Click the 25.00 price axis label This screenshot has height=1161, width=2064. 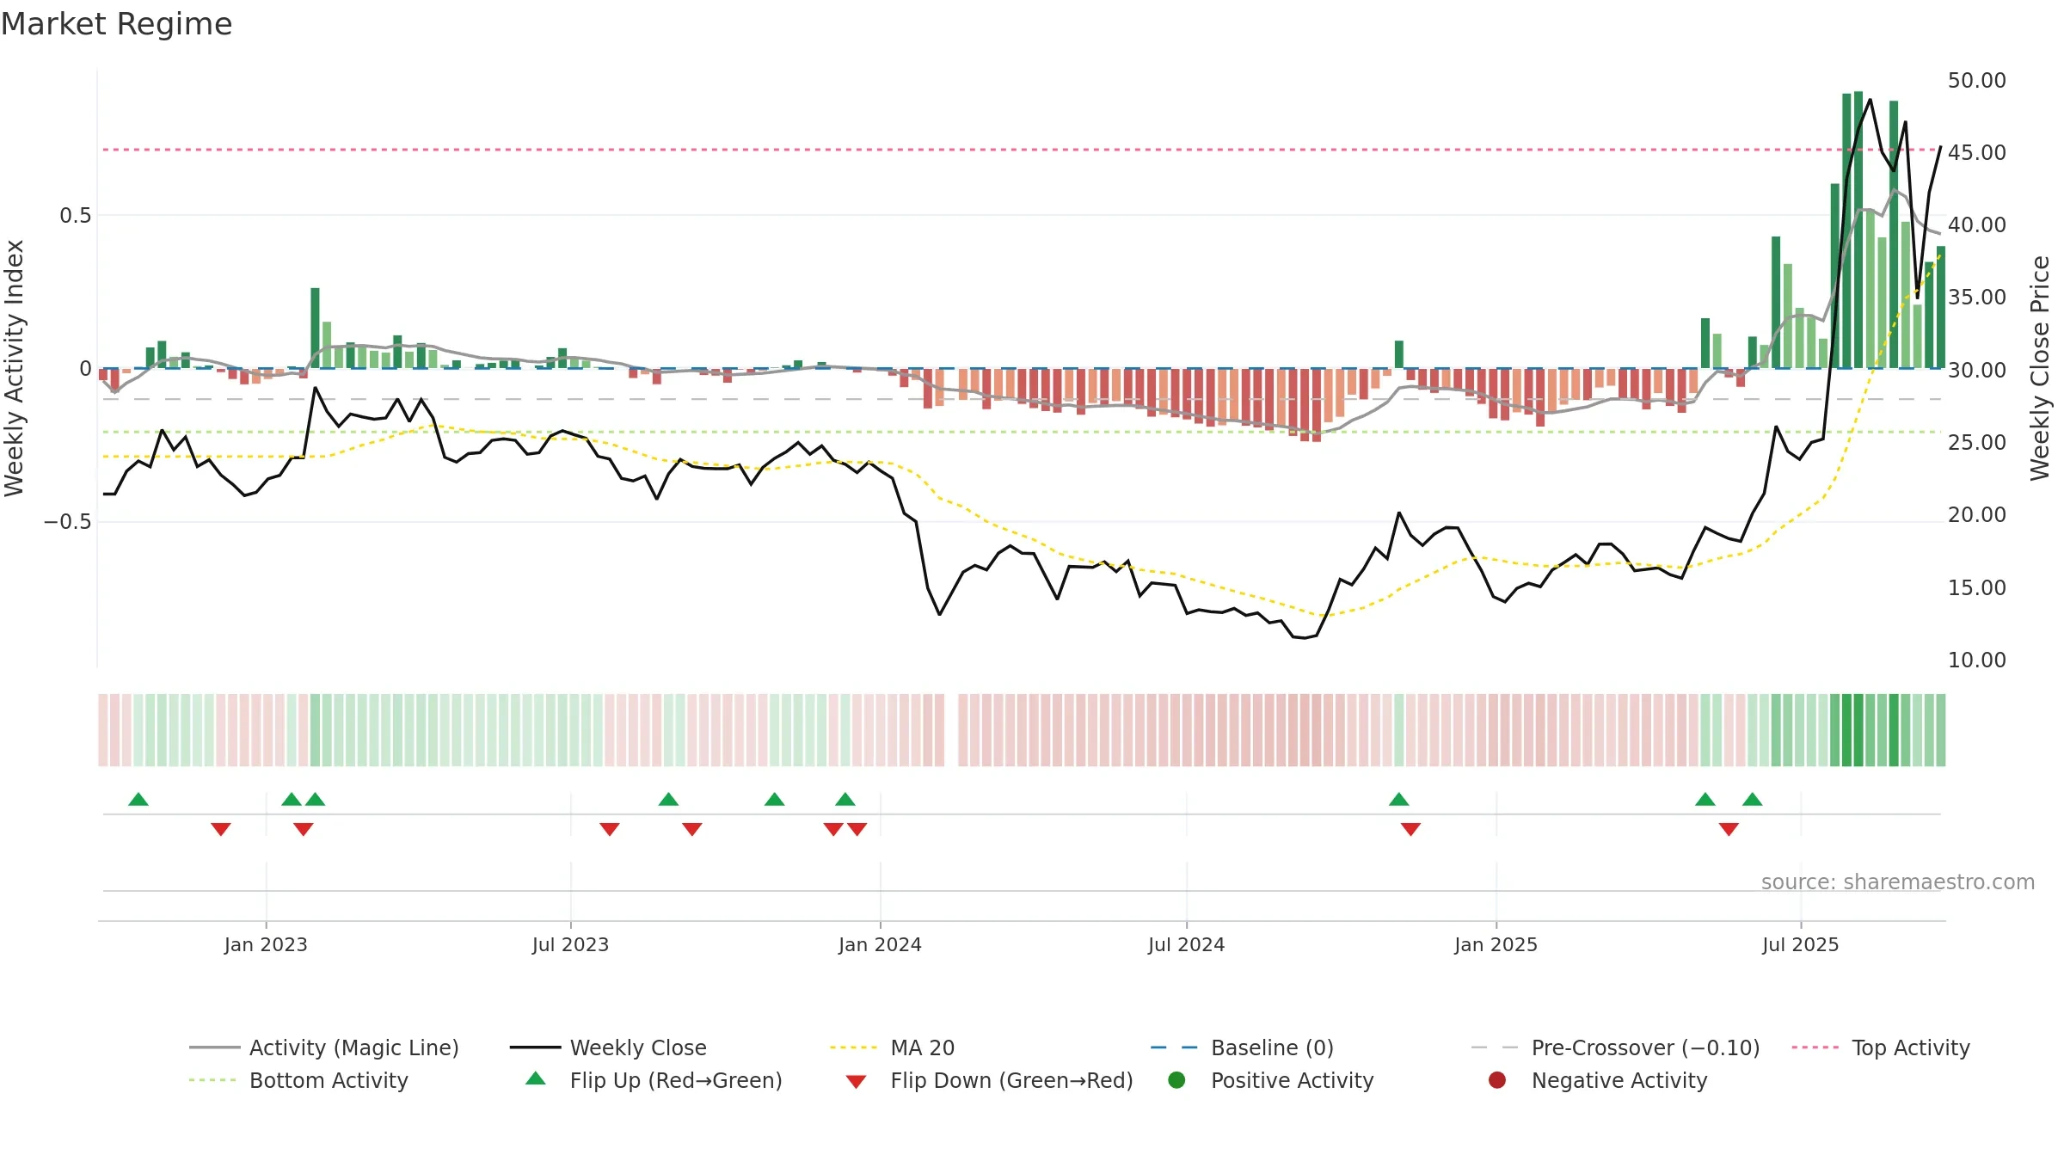[x=1976, y=442]
